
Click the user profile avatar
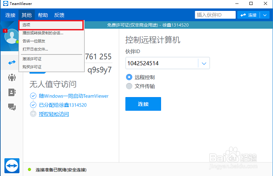[11, 36]
